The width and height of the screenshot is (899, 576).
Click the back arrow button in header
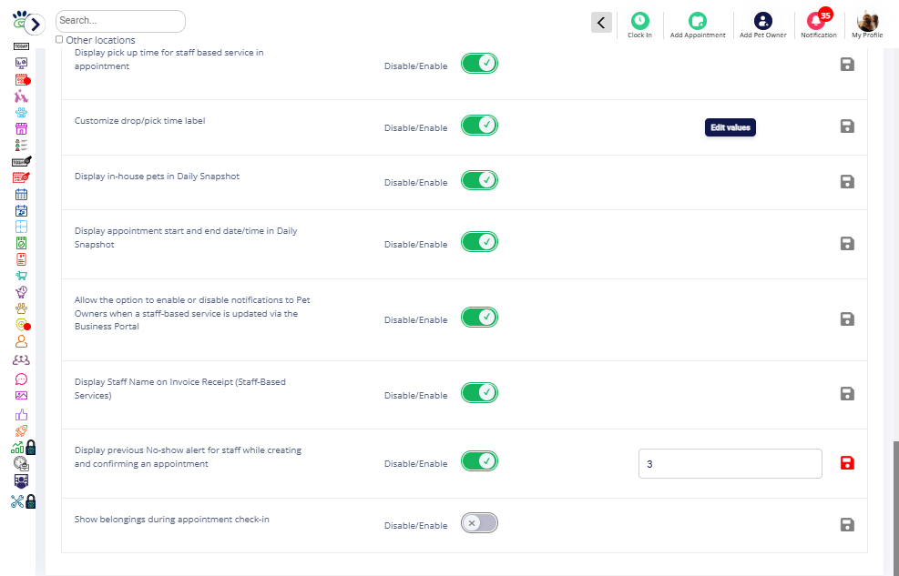[x=601, y=23]
